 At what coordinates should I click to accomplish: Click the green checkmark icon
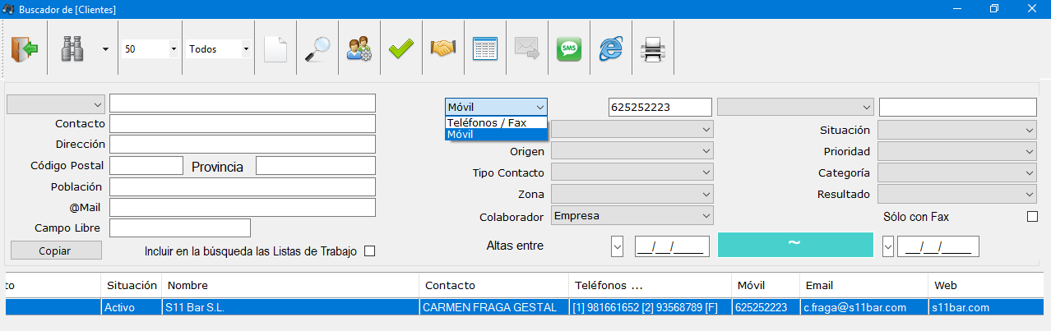click(x=401, y=49)
